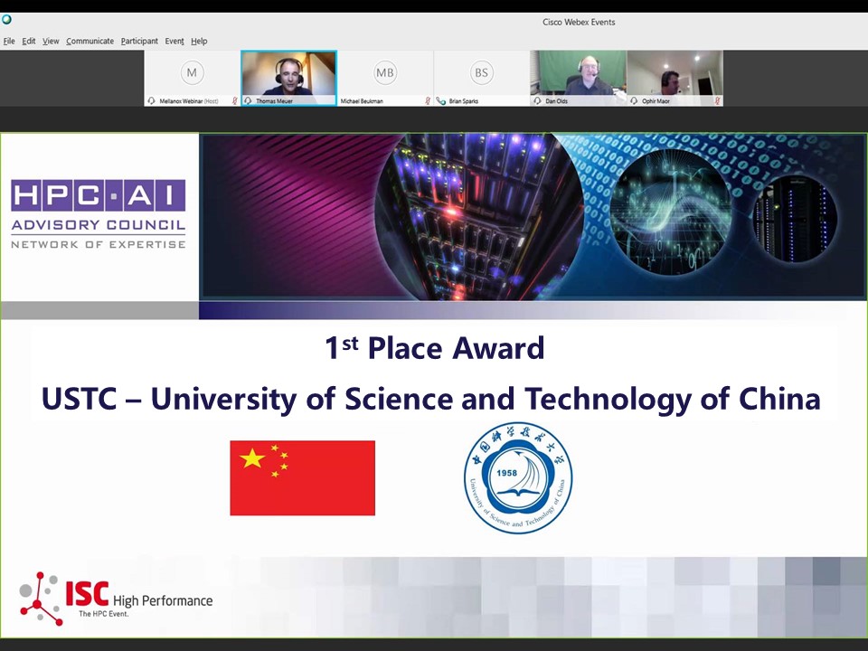Click the headset icon beside Ophir Maor
Screen dimensions: 868x651
[634, 101]
